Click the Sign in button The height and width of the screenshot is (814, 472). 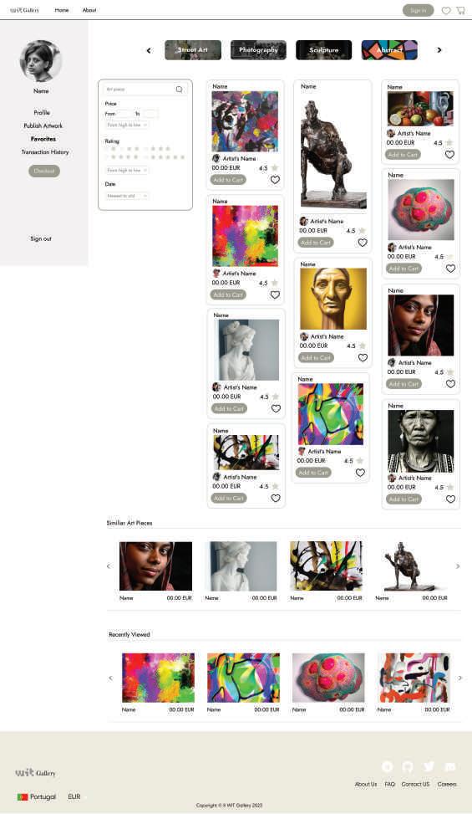click(418, 10)
